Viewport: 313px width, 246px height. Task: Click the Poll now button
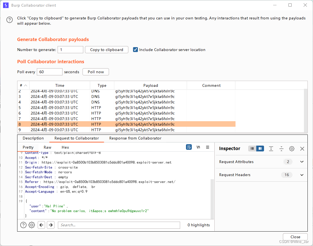click(96, 72)
